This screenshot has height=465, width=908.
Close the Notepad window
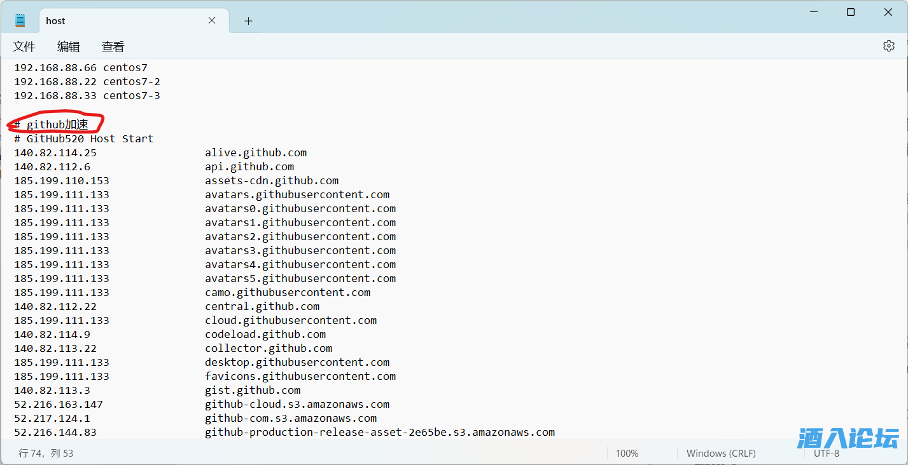(888, 12)
